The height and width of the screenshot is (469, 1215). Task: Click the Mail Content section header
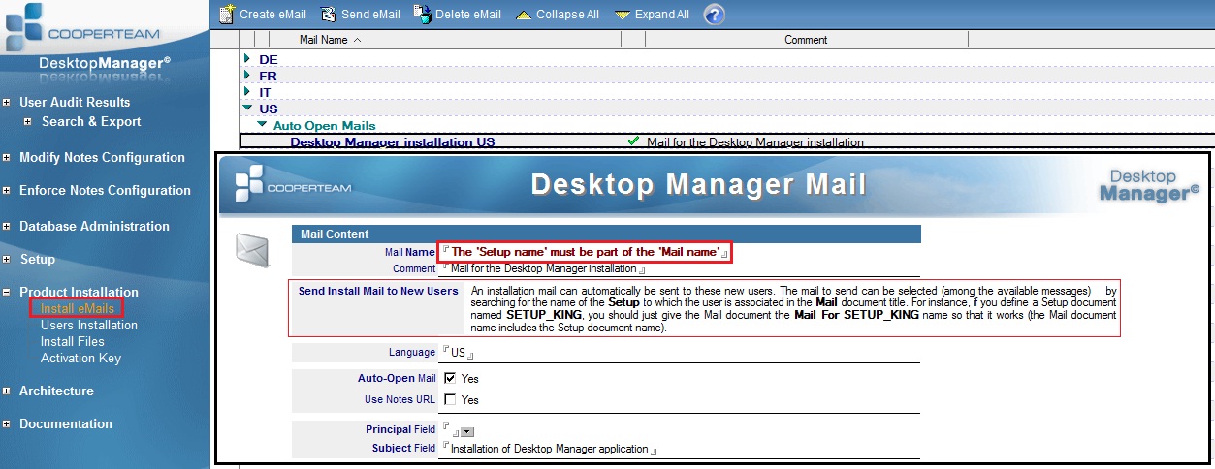pyautogui.click(x=606, y=234)
